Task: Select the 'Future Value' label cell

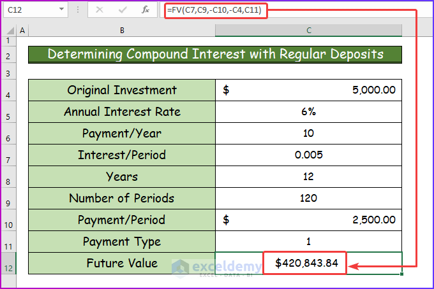Action: click(122, 263)
